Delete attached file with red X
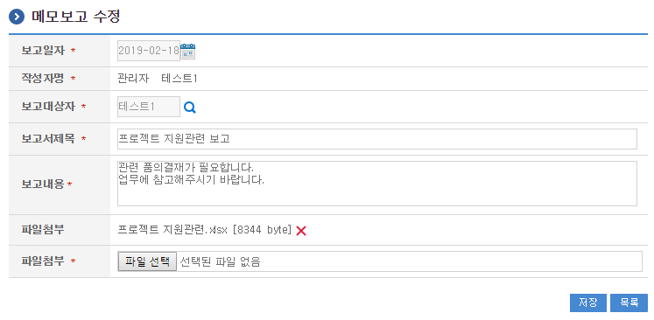654x320 pixels. 301,231
